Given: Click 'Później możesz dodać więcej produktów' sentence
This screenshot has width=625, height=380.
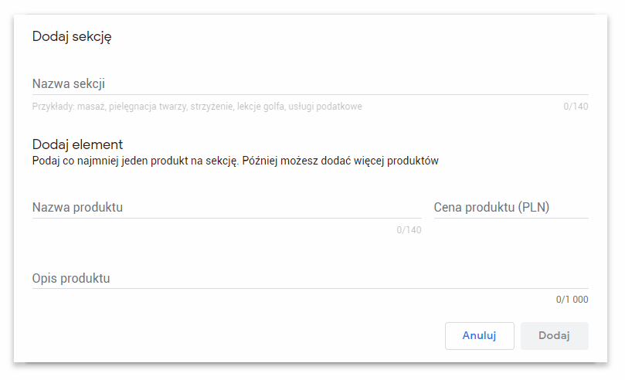Looking at the screenshot, I should click(341, 161).
